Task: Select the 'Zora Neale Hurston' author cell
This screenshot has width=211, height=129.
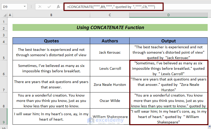Action: click(x=110, y=85)
